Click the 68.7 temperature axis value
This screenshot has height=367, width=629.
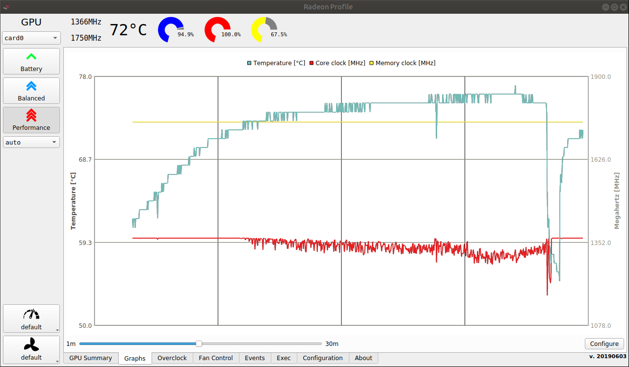[85, 160]
